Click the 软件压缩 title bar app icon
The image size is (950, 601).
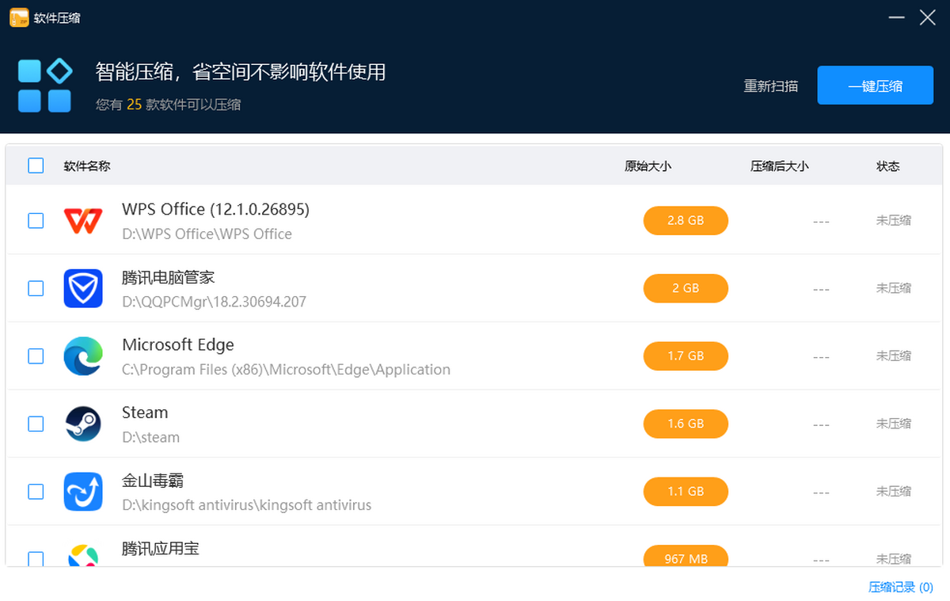(19, 17)
